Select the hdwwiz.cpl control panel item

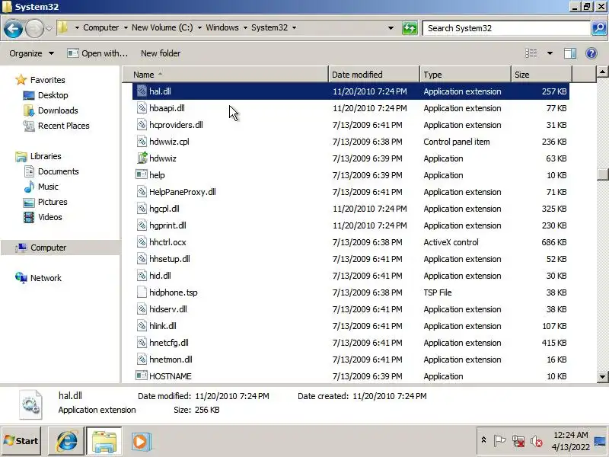[x=351, y=142]
